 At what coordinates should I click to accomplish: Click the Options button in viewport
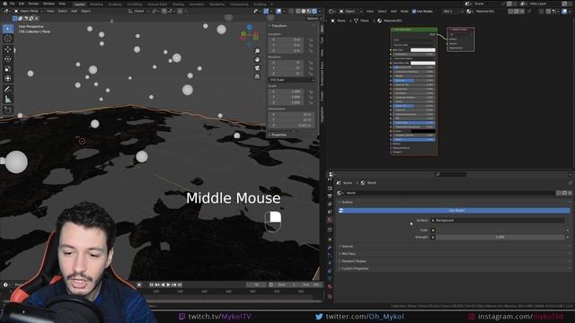coord(313,18)
